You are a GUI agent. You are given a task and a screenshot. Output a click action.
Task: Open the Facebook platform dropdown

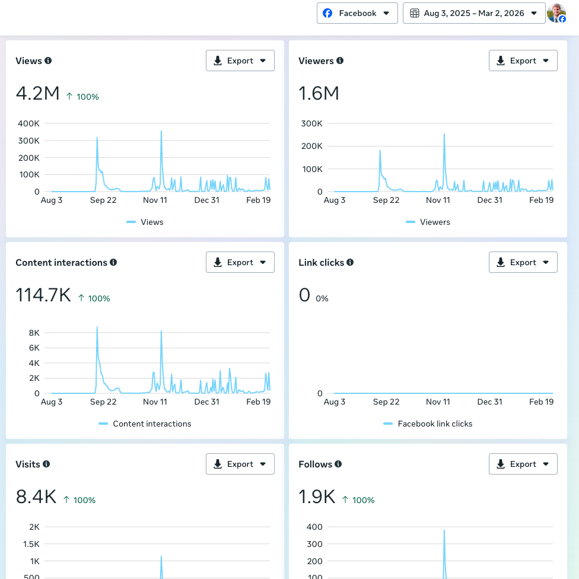point(357,13)
